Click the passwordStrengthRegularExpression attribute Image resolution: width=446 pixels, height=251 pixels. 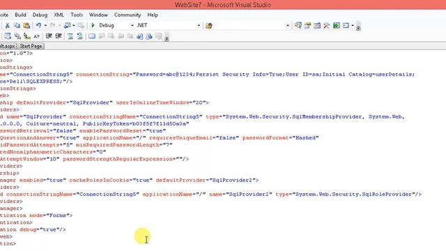pos(123,159)
